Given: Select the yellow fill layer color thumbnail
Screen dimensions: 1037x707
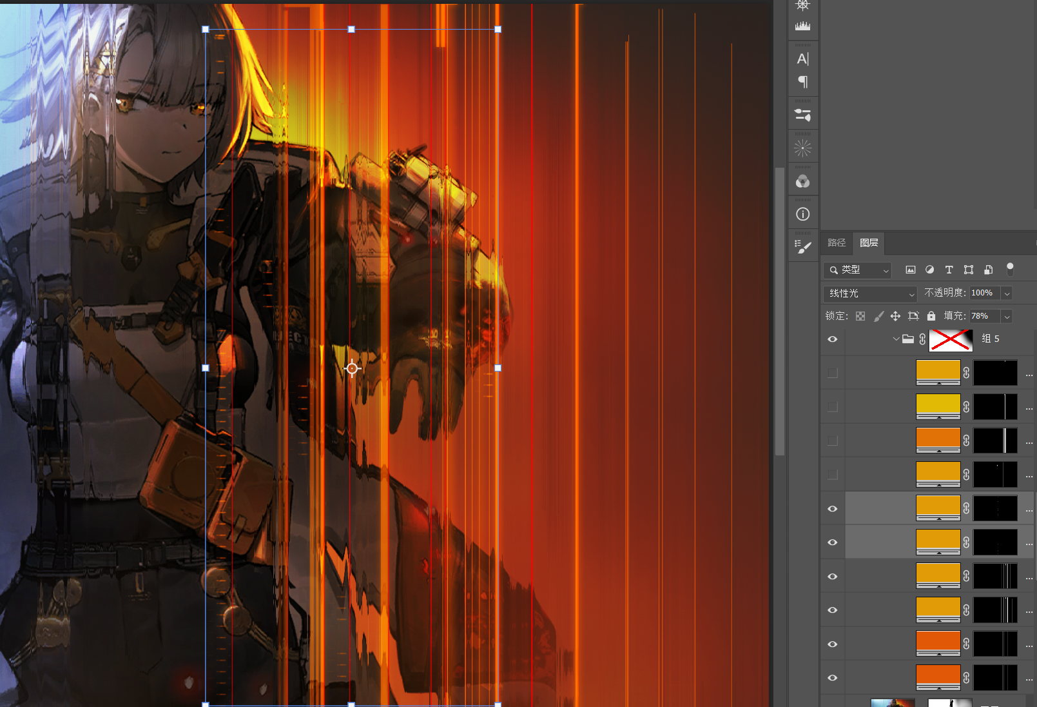Looking at the screenshot, I should (x=938, y=406).
